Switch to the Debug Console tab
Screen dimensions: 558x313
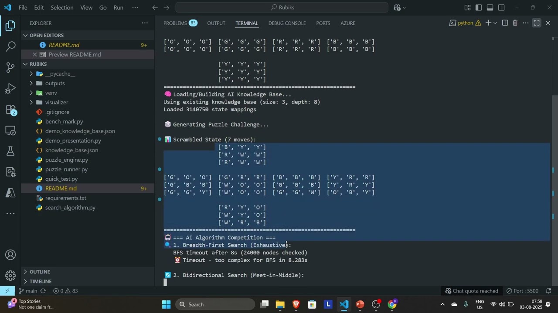(287, 23)
